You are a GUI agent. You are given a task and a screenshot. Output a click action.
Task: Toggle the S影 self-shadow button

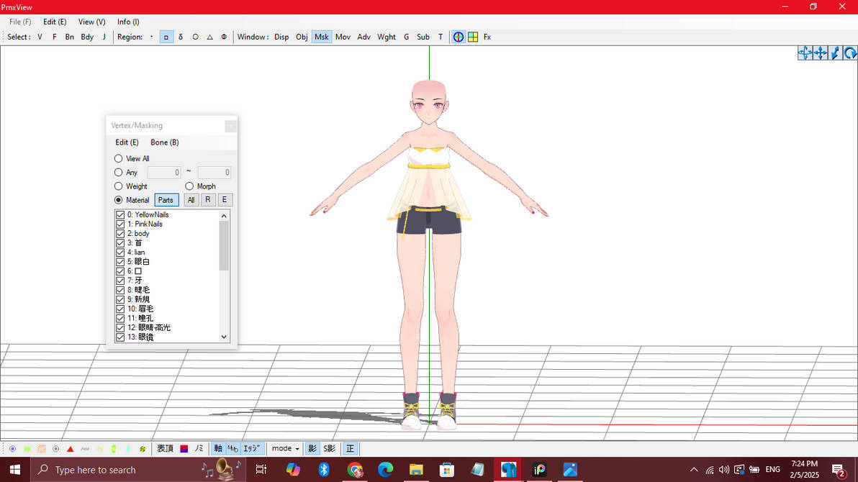(330, 449)
